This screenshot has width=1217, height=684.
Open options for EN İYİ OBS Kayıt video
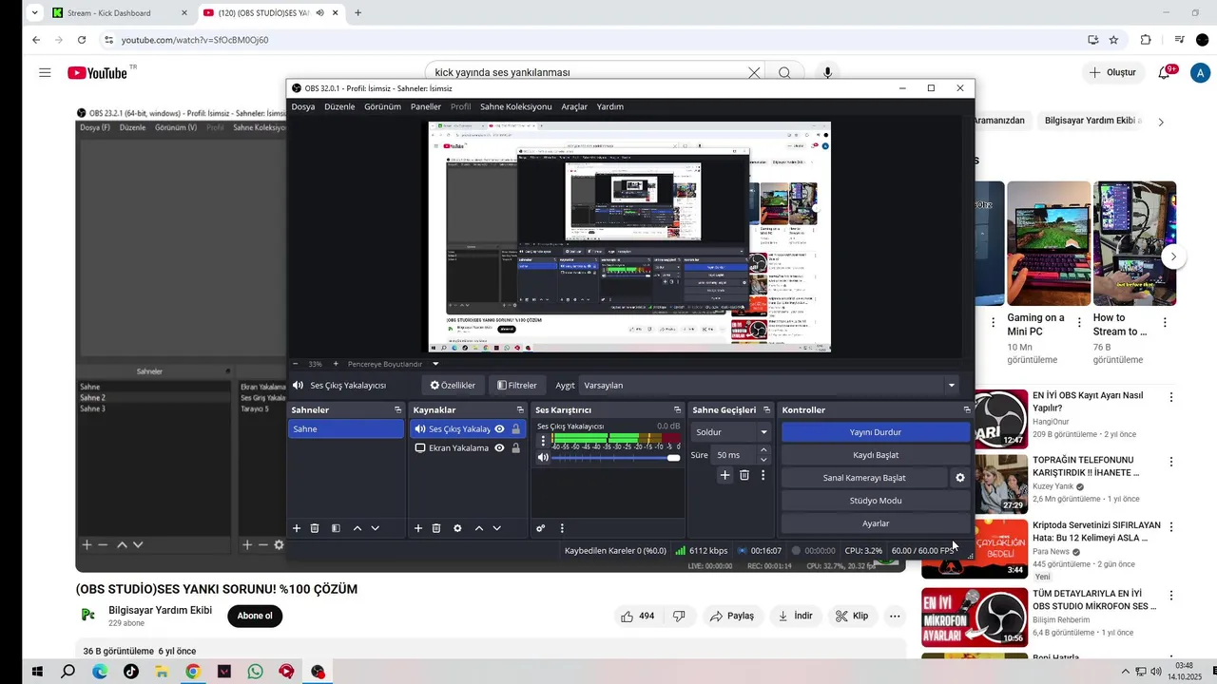click(x=1171, y=397)
